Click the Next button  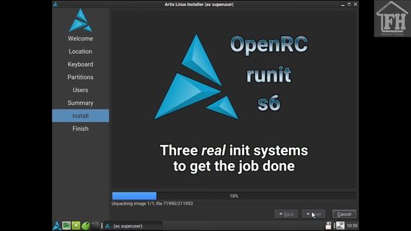click(x=313, y=214)
